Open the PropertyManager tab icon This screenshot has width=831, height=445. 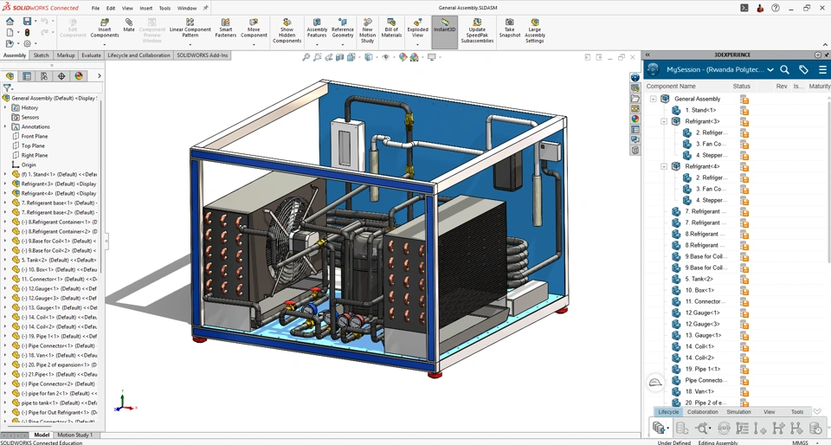tap(27, 76)
